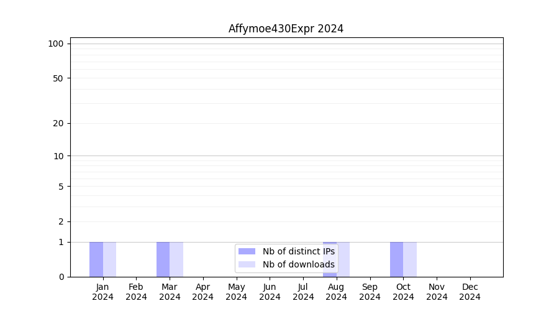The height and width of the screenshot is (311, 559).
Task: Click the 'Feb 2024' x-axis label
Action: coord(136,292)
